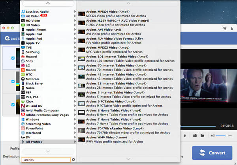Click the video playback progress bar
Viewport: 237px width, 165px height.
pos(198,126)
